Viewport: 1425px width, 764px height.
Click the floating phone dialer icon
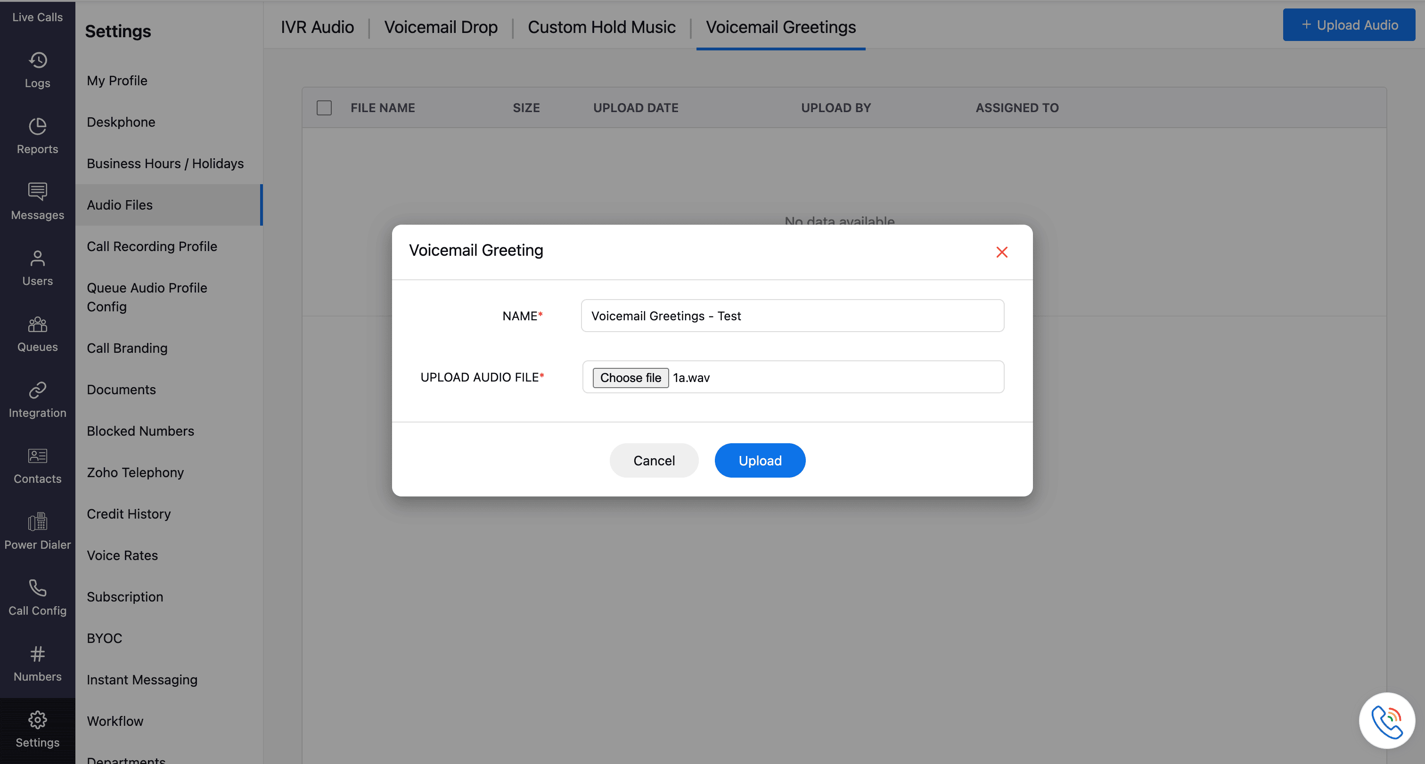(1386, 721)
